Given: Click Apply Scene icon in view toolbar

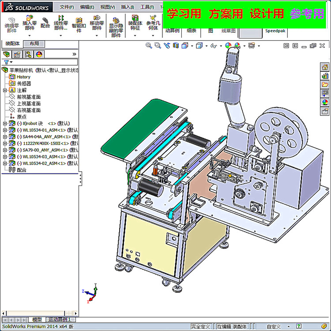Looking at the screenshot, I should point(237,45).
